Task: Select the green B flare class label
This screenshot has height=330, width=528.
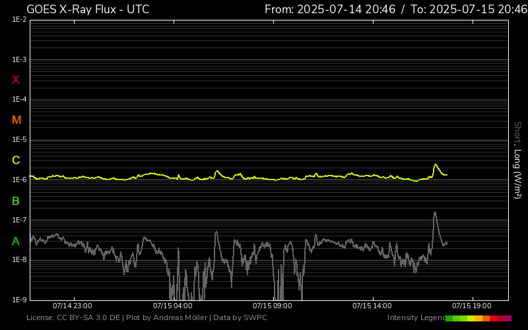Action: click(16, 201)
